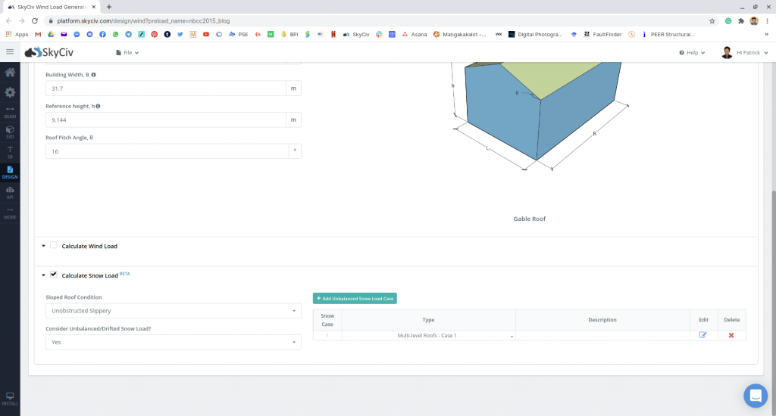
Task: Open the snow case Type dropdown
Action: pos(428,335)
